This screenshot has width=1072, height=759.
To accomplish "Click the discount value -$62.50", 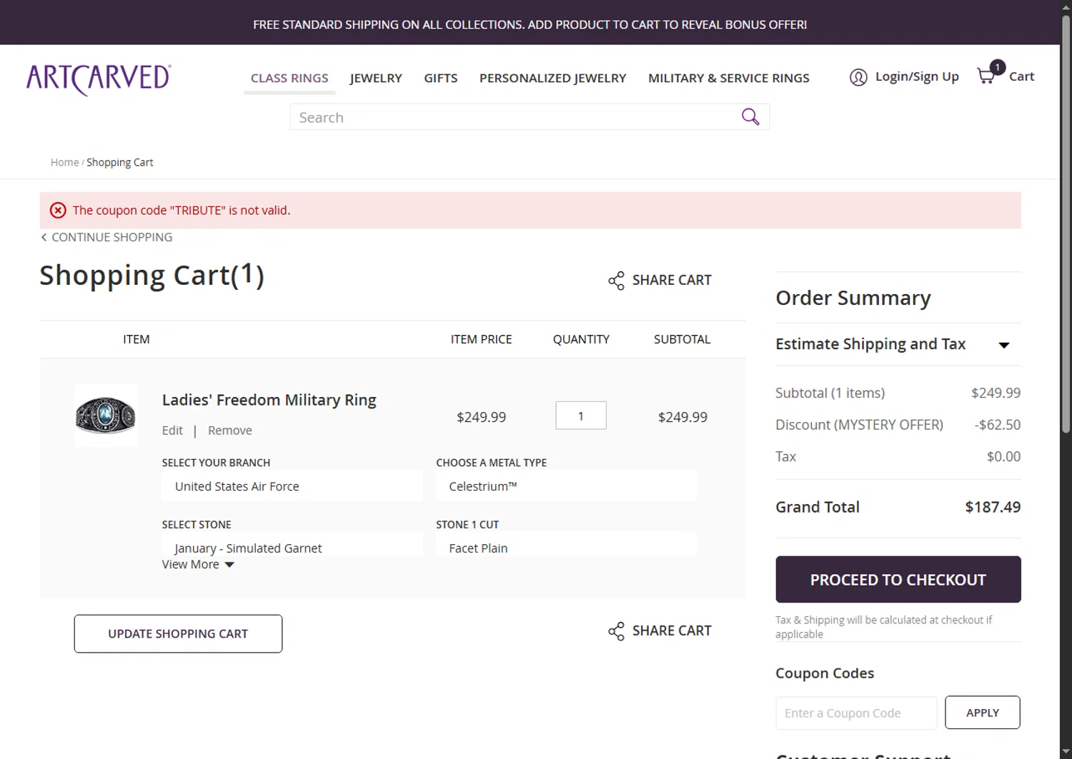I will 998,425.
